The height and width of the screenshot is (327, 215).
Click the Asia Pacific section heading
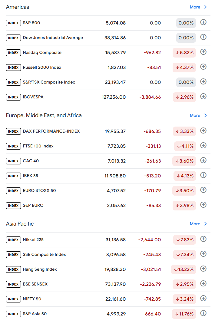pyautogui.click(x=20, y=224)
